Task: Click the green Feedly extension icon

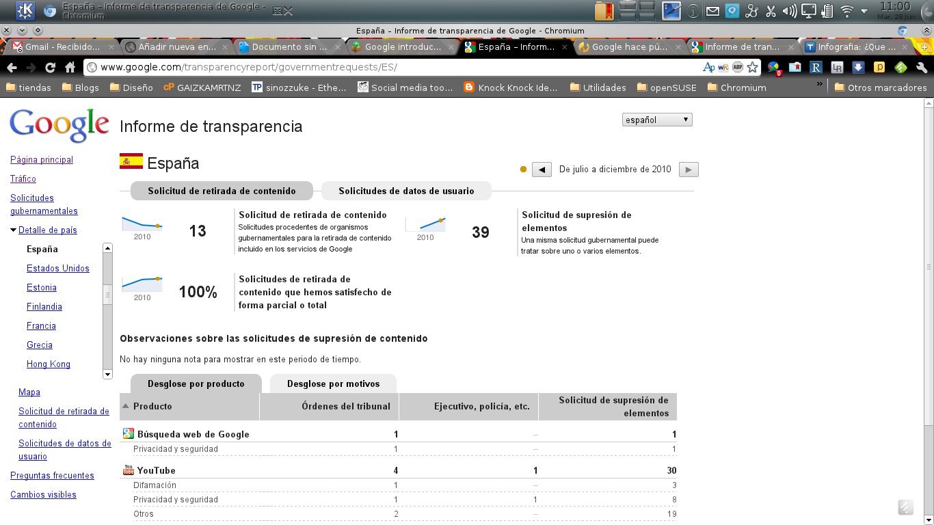Action: click(x=900, y=68)
